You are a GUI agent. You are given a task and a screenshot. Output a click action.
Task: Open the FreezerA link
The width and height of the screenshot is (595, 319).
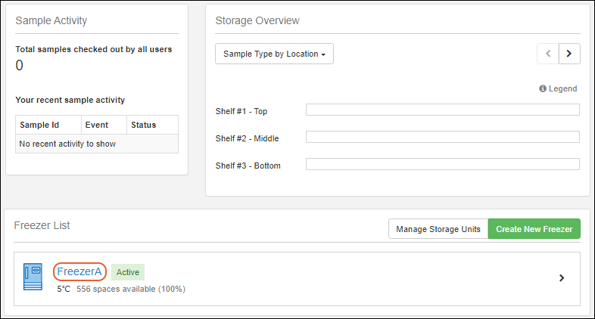(x=79, y=271)
